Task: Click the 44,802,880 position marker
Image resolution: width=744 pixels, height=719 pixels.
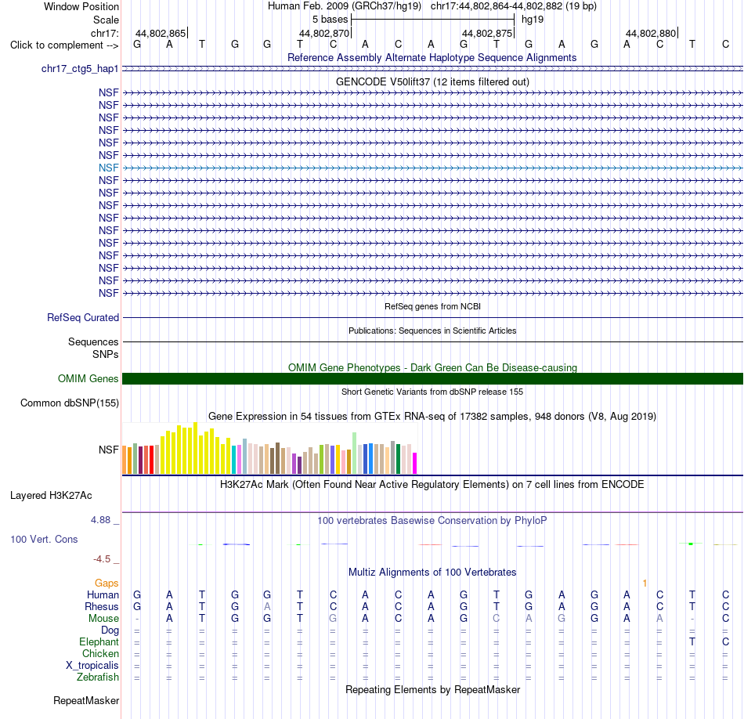Action: coord(651,33)
